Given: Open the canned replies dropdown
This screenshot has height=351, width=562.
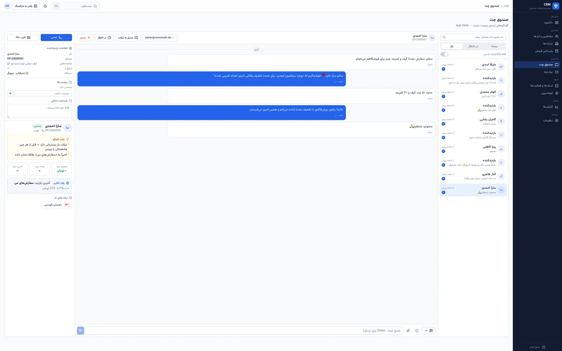Looking at the screenshot, I should [429, 331].
